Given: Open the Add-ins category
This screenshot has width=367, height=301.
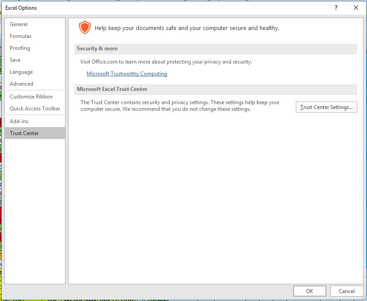Looking at the screenshot, I should coord(19,121).
